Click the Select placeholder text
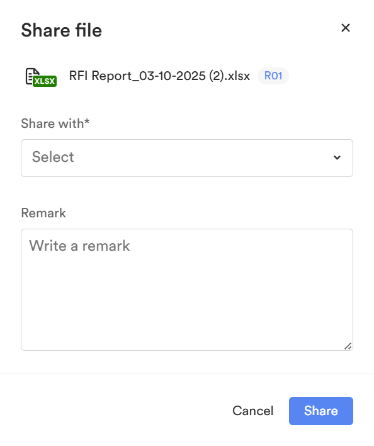 (x=53, y=157)
